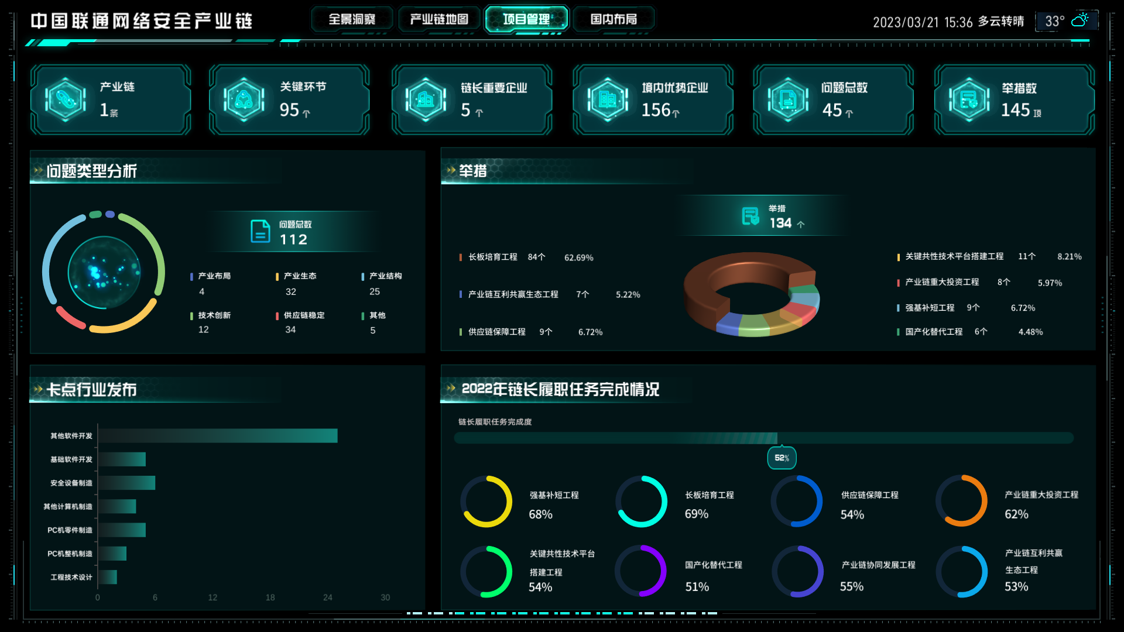This screenshot has width=1124, height=632.
Task: Click the 问题类型分析 header arrow icon
Action: [39, 171]
